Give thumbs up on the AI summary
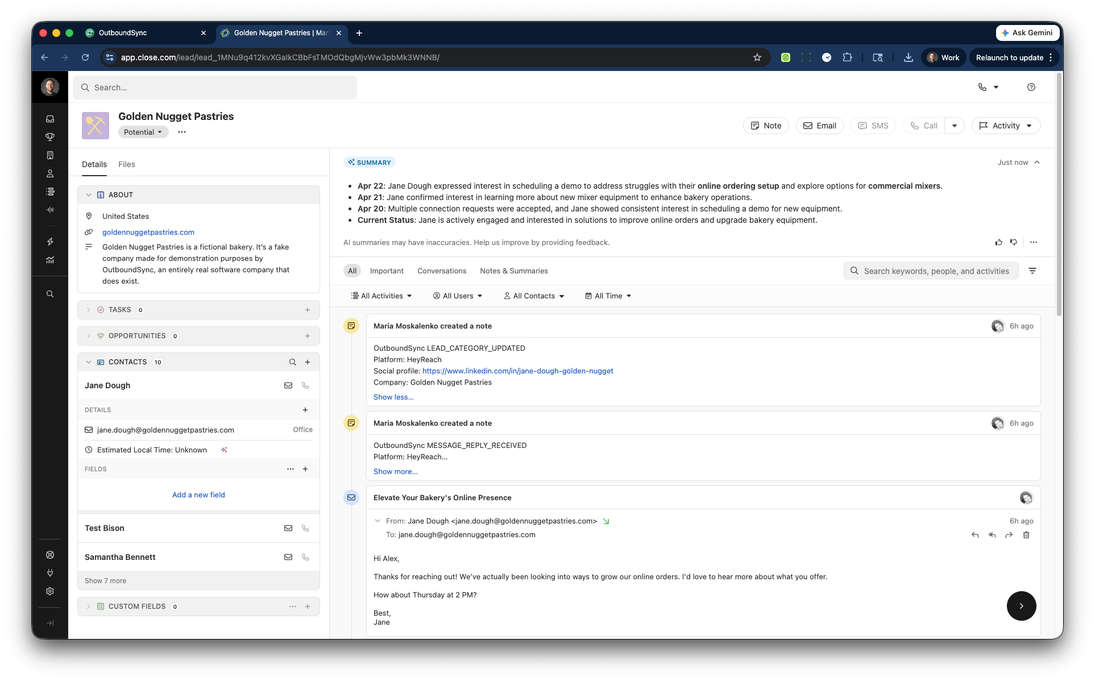This screenshot has width=1095, height=681. tap(998, 242)
